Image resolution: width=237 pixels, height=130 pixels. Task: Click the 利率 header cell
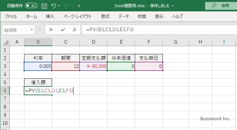coord(38,58)
